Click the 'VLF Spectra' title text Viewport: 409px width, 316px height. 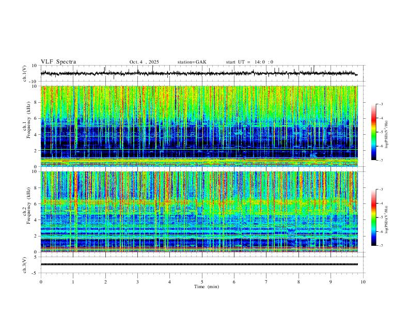coord(58,62)
